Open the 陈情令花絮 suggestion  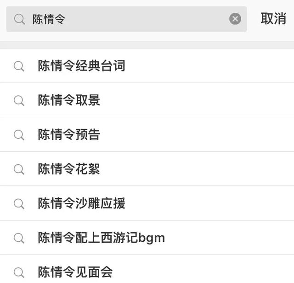click(69, 169)
